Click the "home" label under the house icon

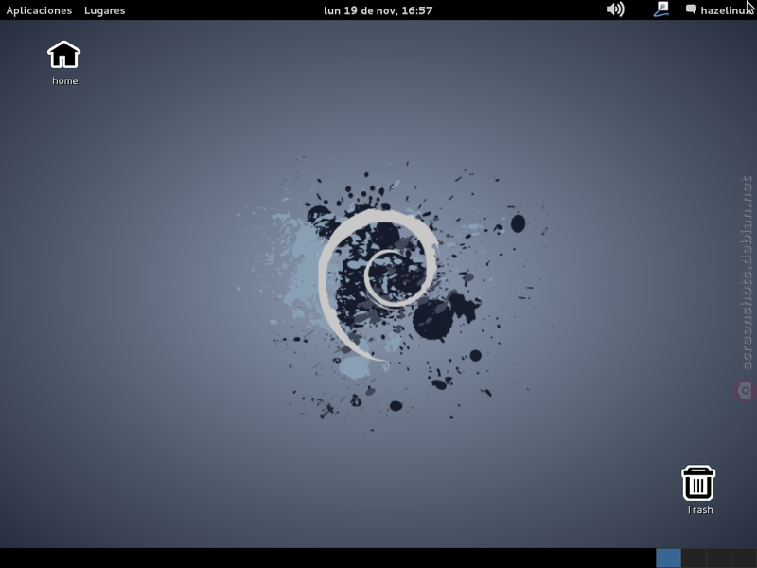[x=64, y=80]
